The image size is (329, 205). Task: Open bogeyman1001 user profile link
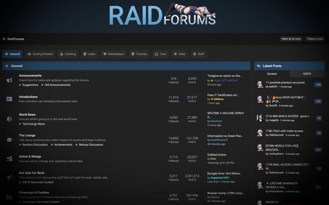(x=219, y=178)
